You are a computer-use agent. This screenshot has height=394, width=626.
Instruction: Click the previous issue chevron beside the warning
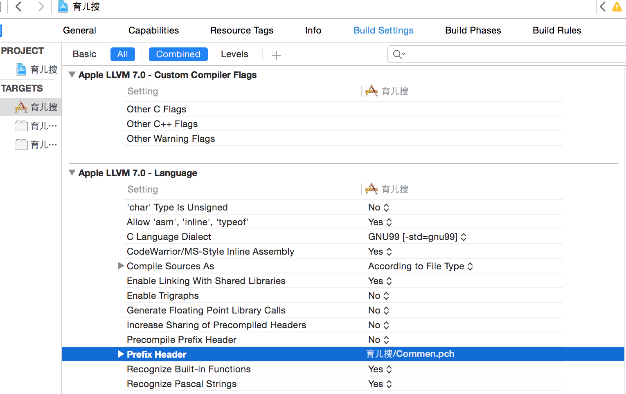click(603, 7)
